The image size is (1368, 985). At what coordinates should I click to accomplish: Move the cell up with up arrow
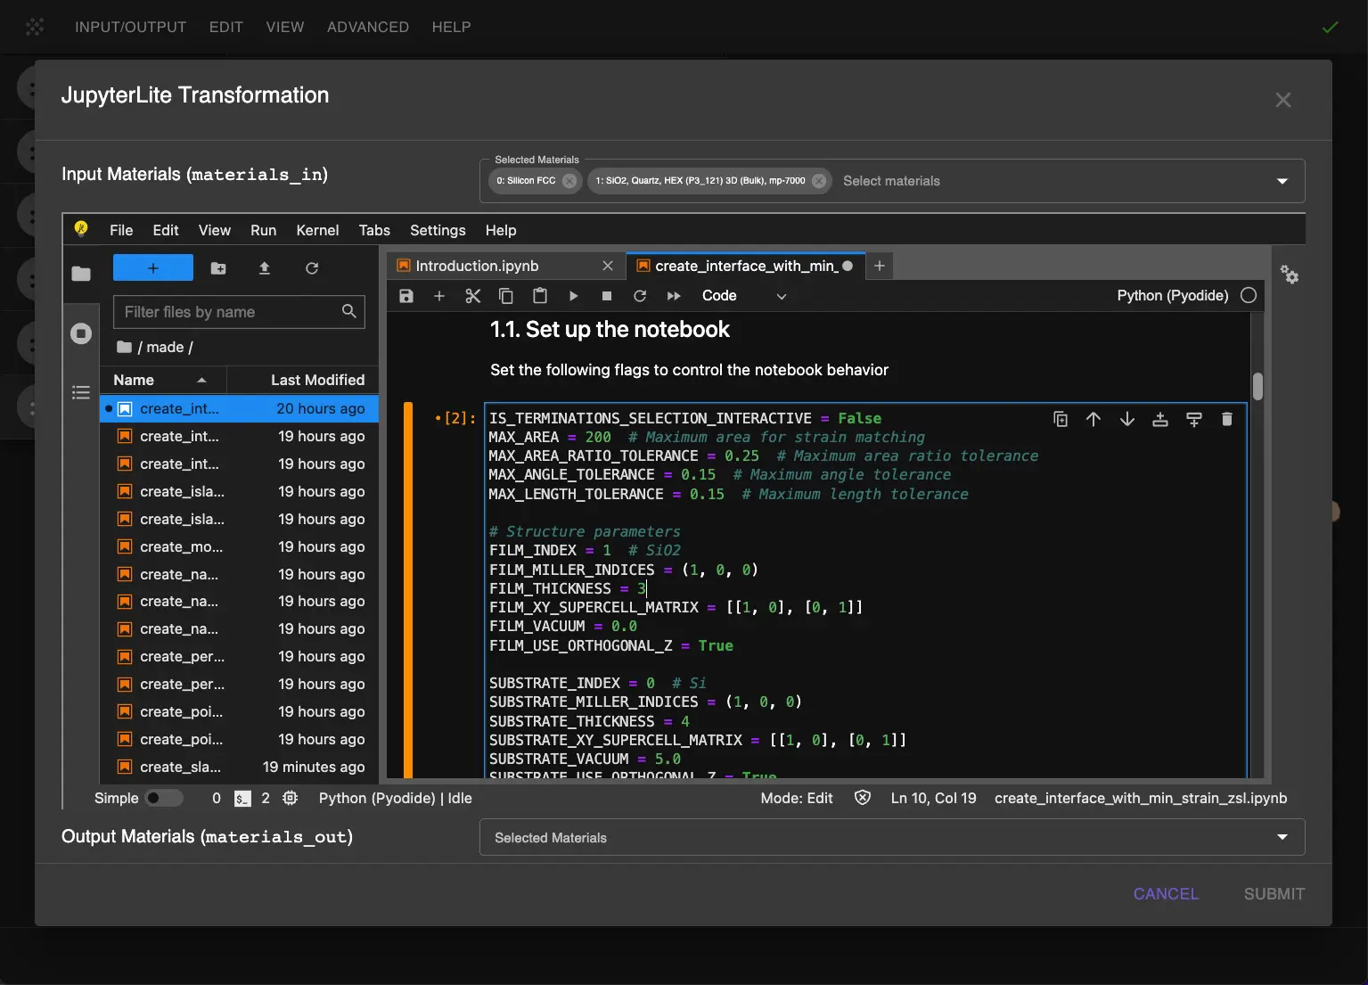tap(1094, 418)
